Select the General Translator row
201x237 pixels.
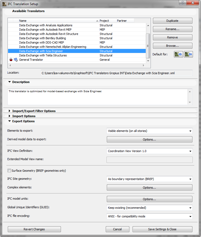click(x=77, y=60)
